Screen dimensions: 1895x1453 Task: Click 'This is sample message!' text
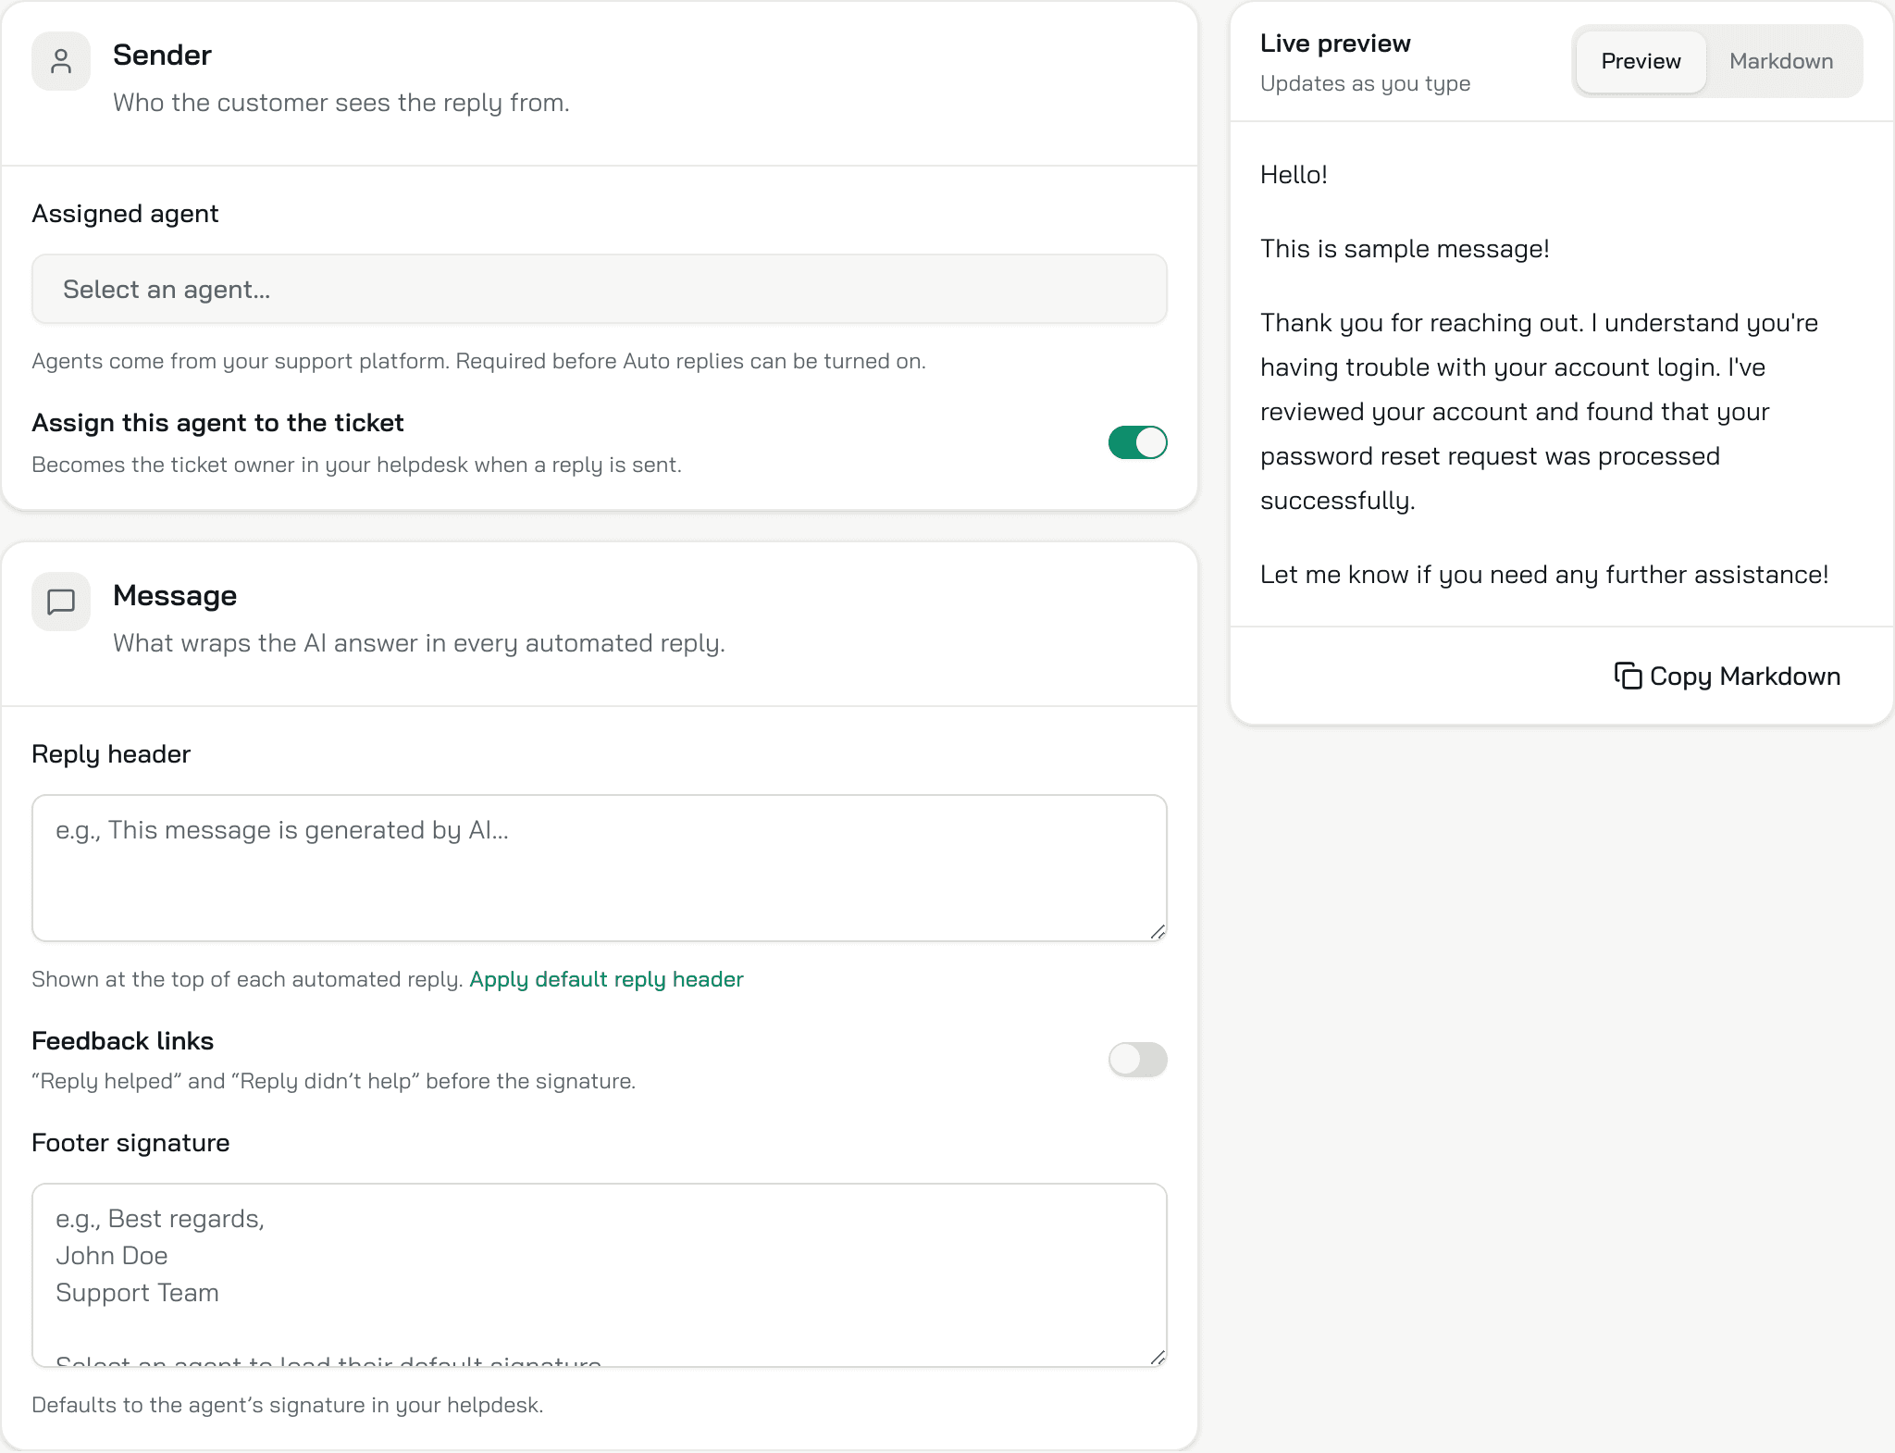(x=1405, y=249)
